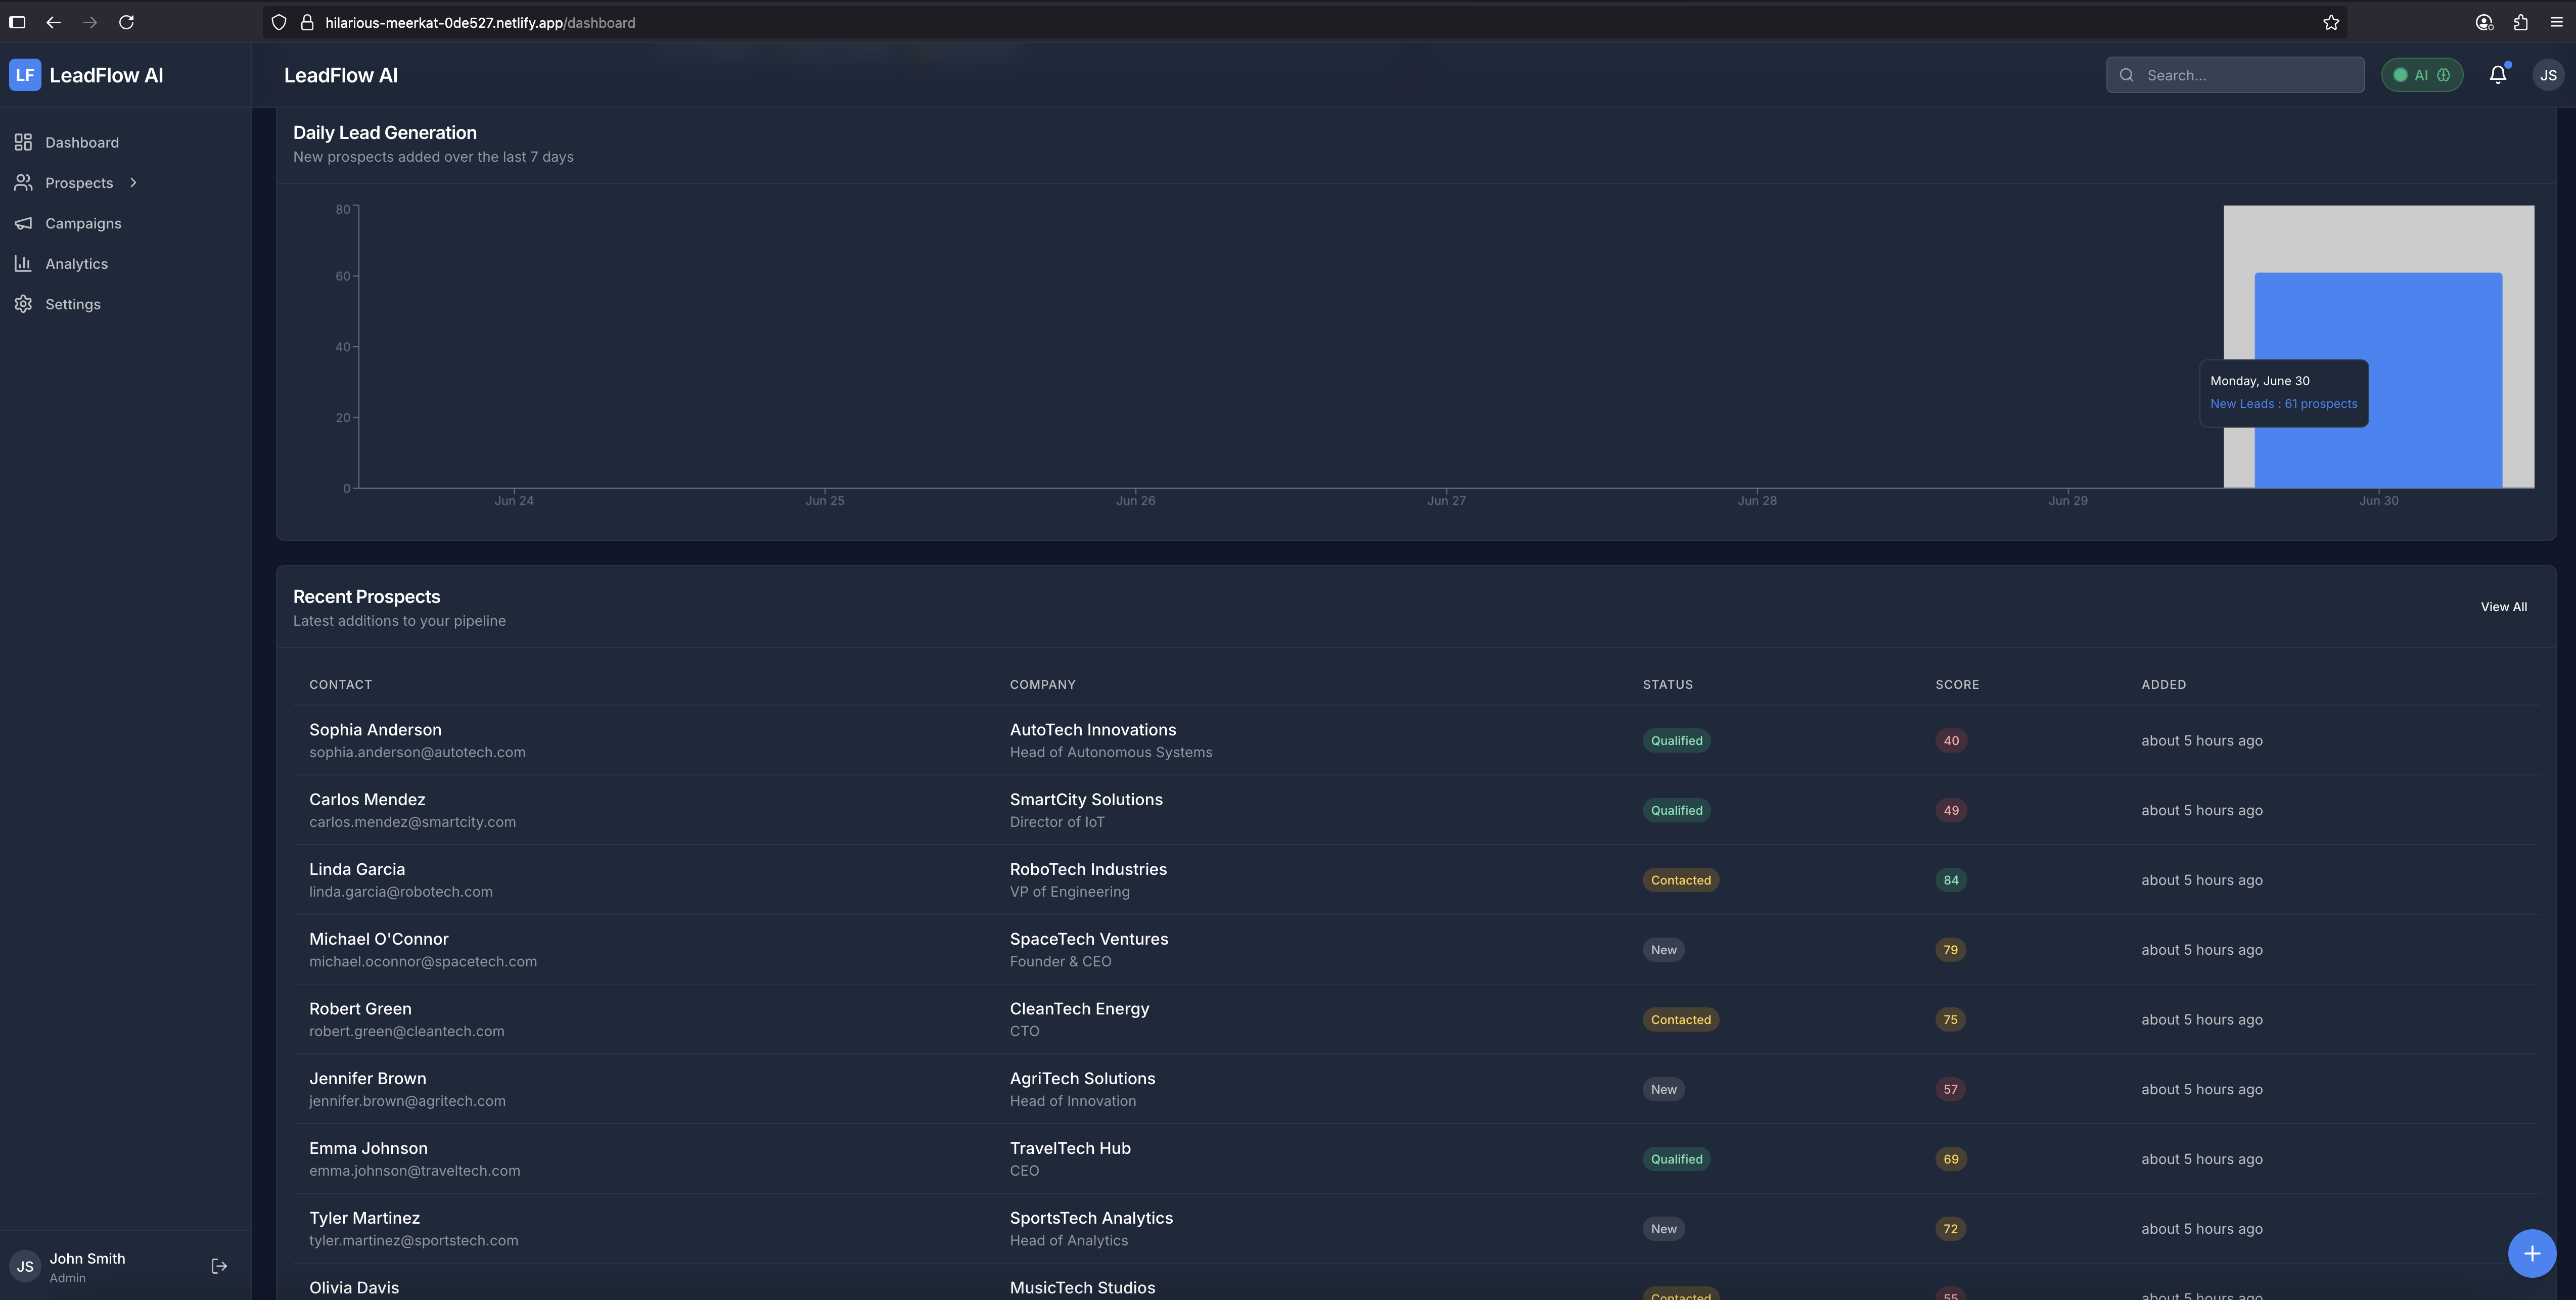Open the JS avatar in header
The image size is (2576, 1300).
pos(2547,75)
